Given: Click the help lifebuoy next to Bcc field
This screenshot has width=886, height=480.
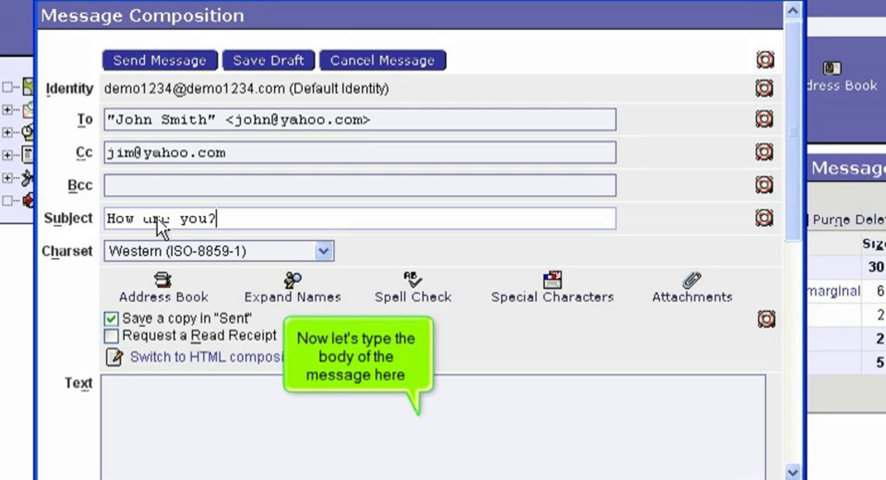Looking at the screenshot, I should click(764, 185).
